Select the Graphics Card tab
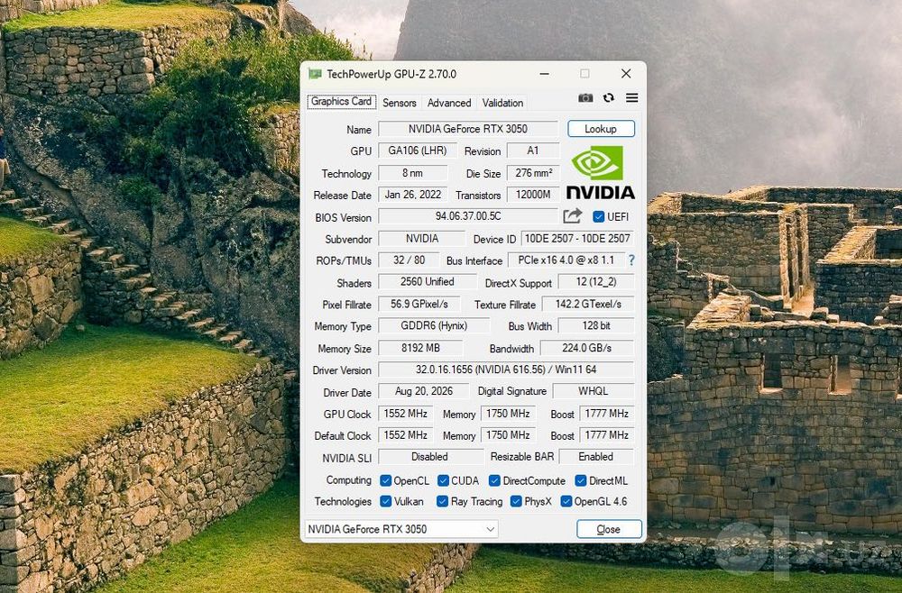 pos(342,102)
